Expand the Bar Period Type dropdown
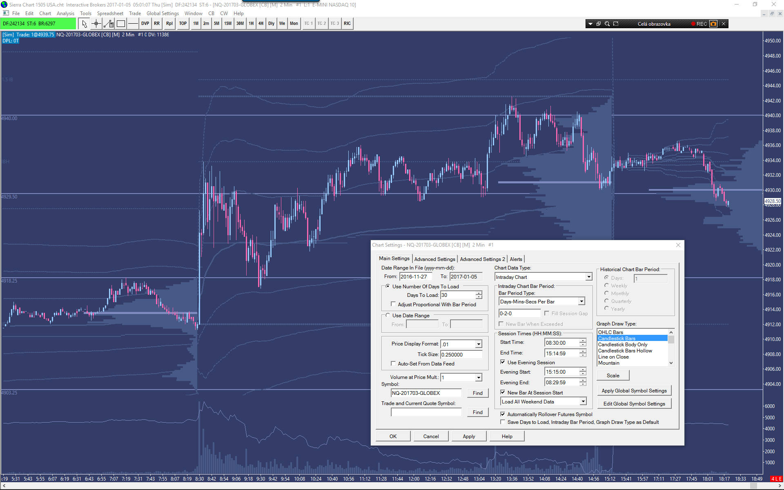Viewport: 784px width, 490px height. point(581,301)
